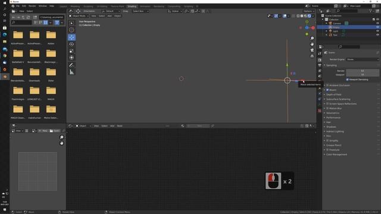Open the Render menu

click(x=32, y=6)
